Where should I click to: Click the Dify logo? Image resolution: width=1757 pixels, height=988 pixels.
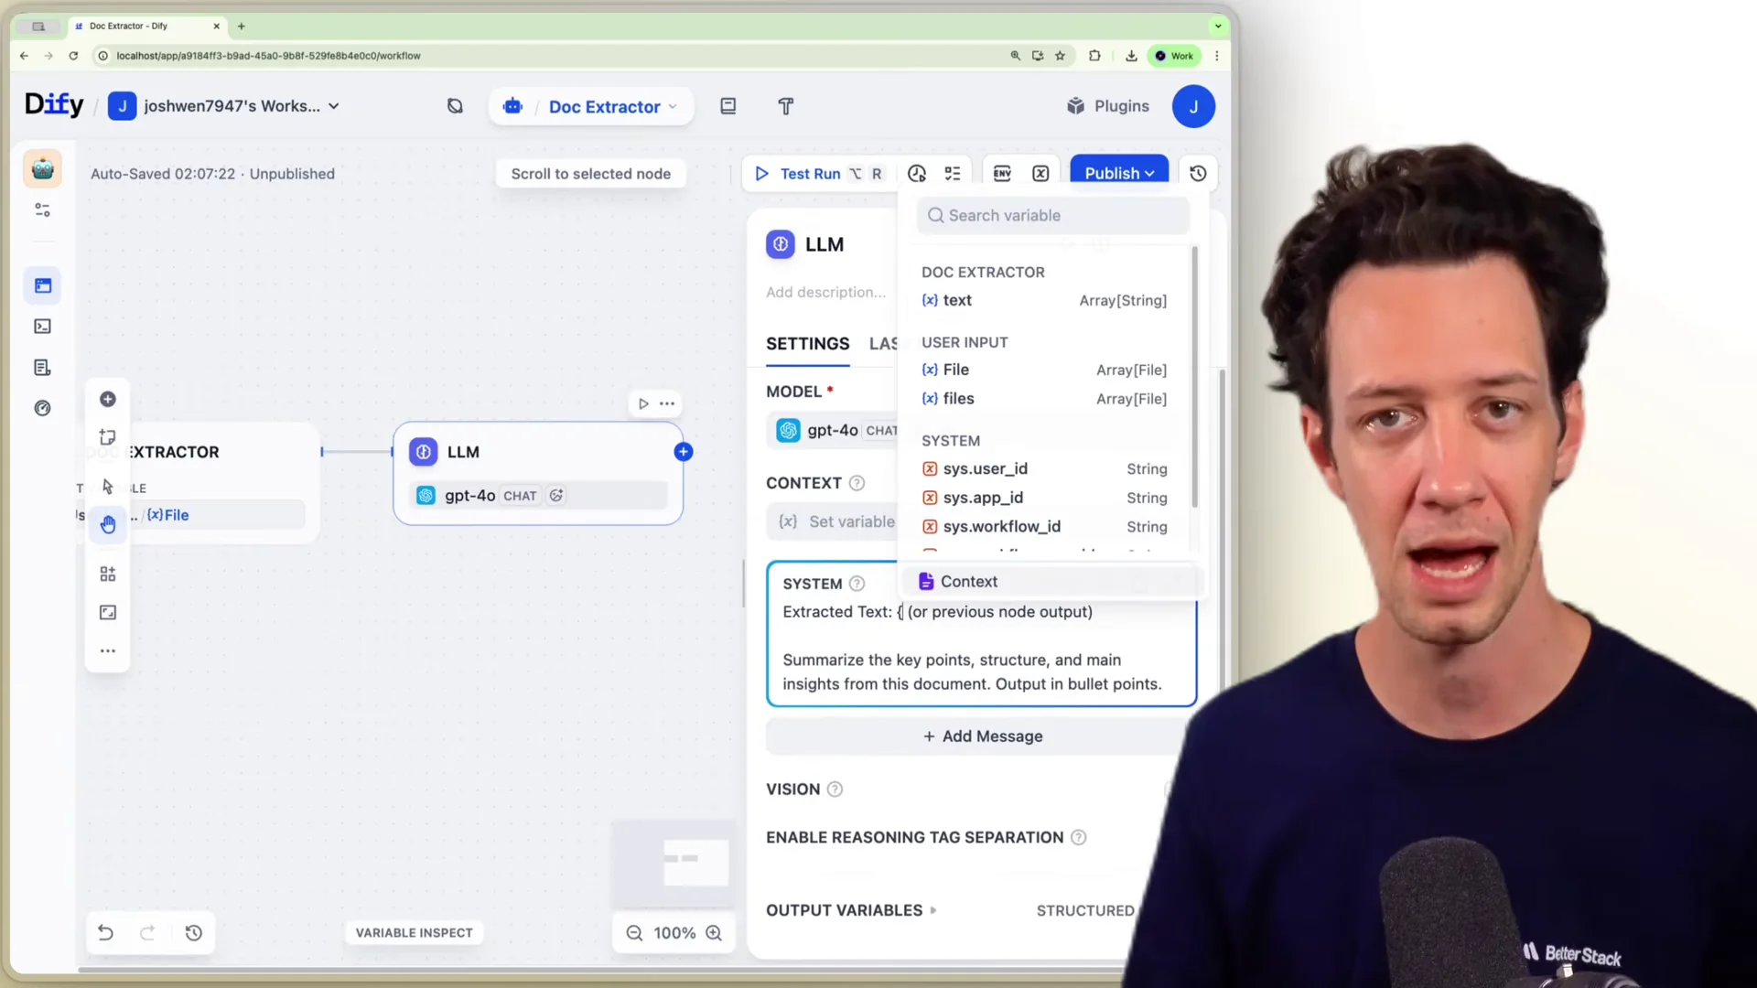click(x=54, y=105)
